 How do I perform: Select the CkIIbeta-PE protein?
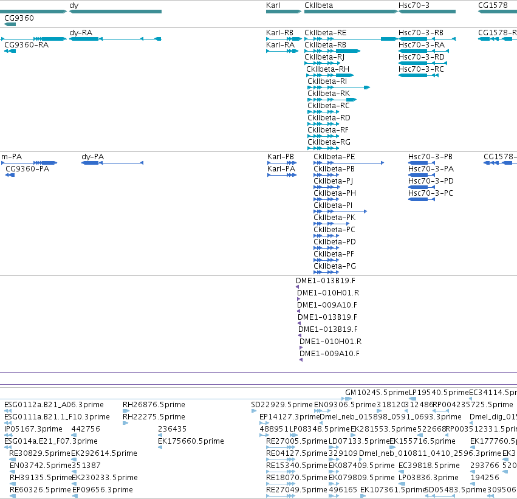tap(334, 157)
